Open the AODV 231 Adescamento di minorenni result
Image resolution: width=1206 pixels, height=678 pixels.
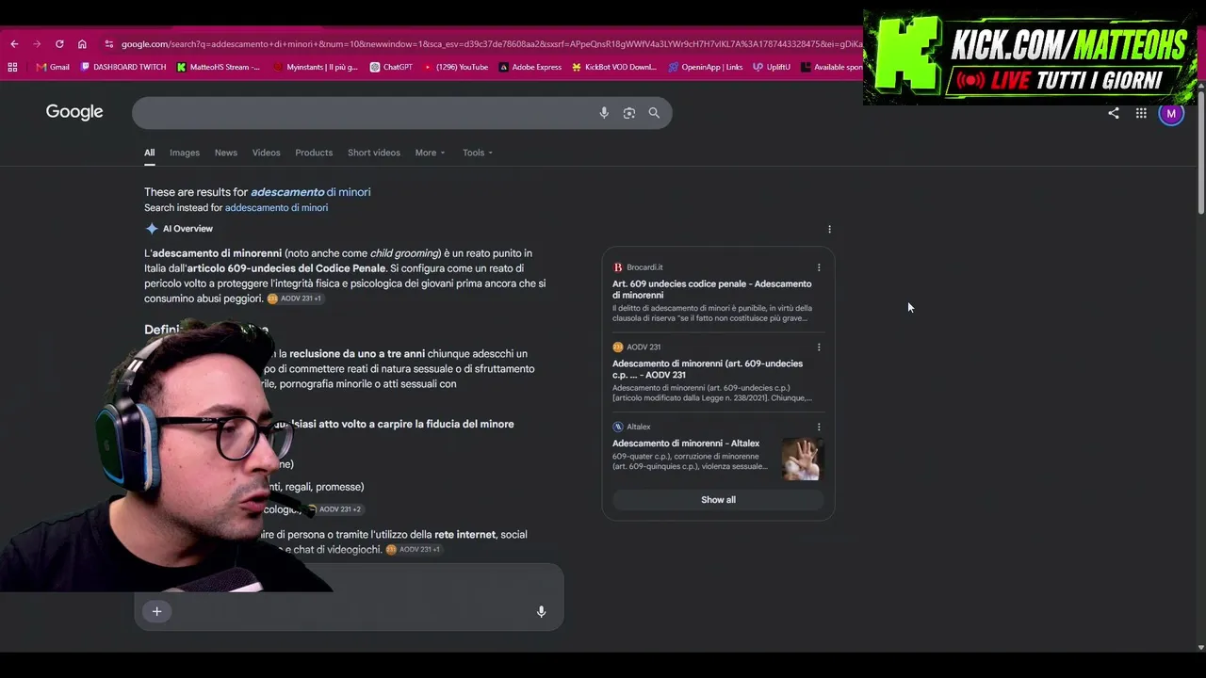point(708,369)
